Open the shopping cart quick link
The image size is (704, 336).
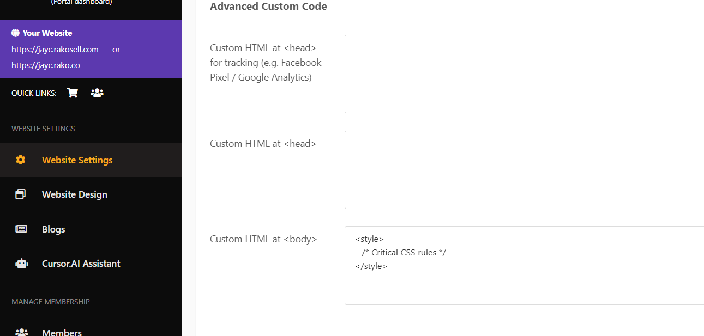(x=72, y=93)
